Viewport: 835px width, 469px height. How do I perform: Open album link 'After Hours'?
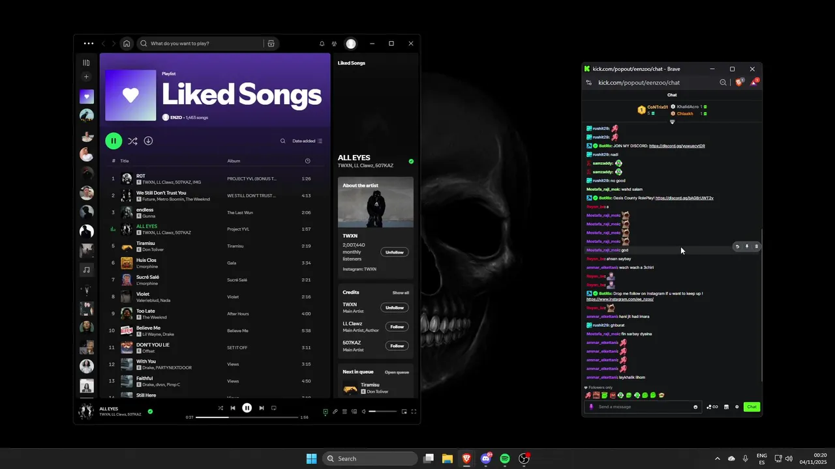pyautogui.click(x=238, y=314)
